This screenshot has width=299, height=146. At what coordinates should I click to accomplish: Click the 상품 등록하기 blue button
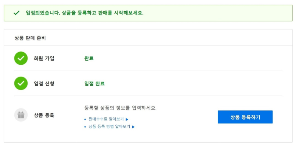click(245, 117)
